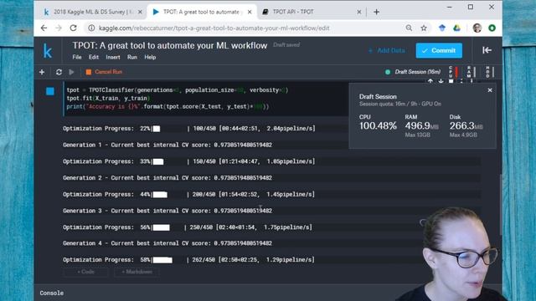Click the notebook vertical scrollbar
Viewport: 536px width, 301px height.
click(500, 205)
